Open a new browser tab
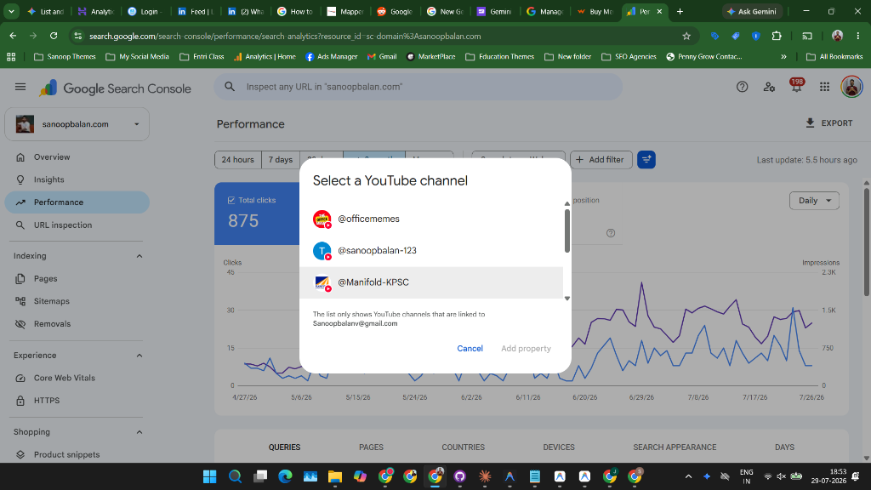Viewport: 871px width, 490px height. tap(680, 11)
